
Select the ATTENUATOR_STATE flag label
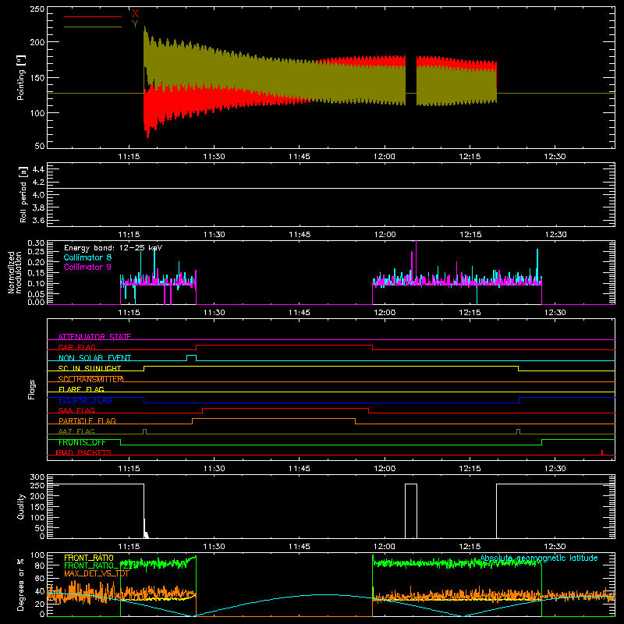[94, 337]
